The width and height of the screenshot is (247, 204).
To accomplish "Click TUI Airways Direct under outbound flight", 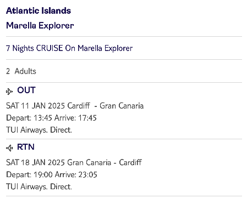I will coord(39,130).
